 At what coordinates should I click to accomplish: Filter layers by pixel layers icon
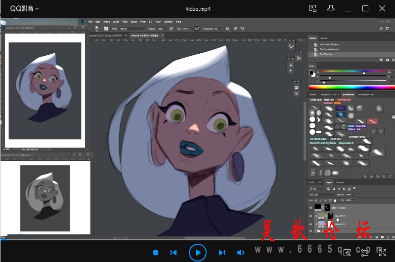point(329,189)
